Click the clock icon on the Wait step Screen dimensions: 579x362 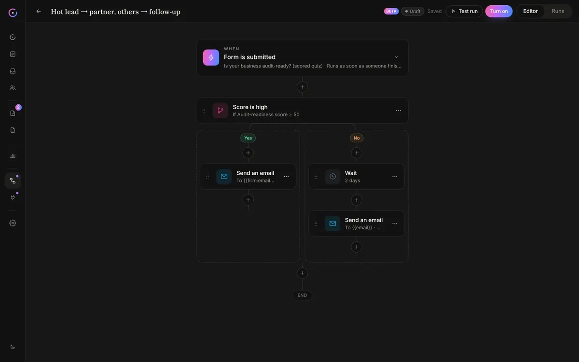(x=332, y=176)
